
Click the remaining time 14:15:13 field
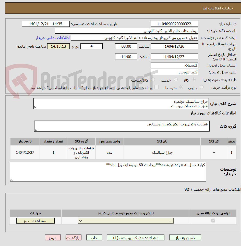[x=58, y=46]
